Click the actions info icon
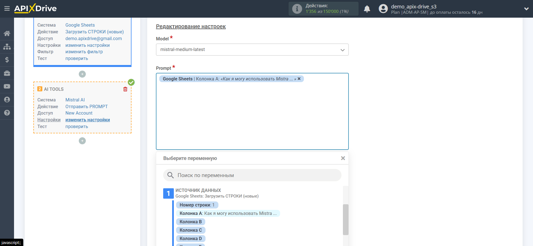Screen dimensions: 533x246 tap(297, 9)
